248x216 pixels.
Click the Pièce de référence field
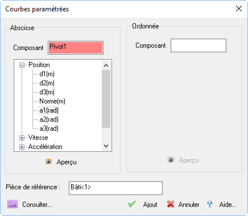click(116, 188)
